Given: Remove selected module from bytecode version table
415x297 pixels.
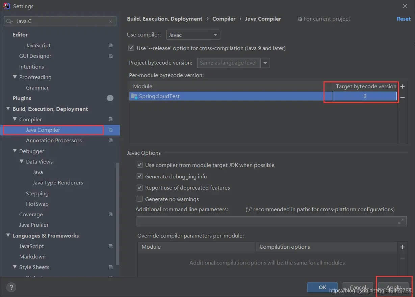Looking at the screenshot, I should pos(403,98).
